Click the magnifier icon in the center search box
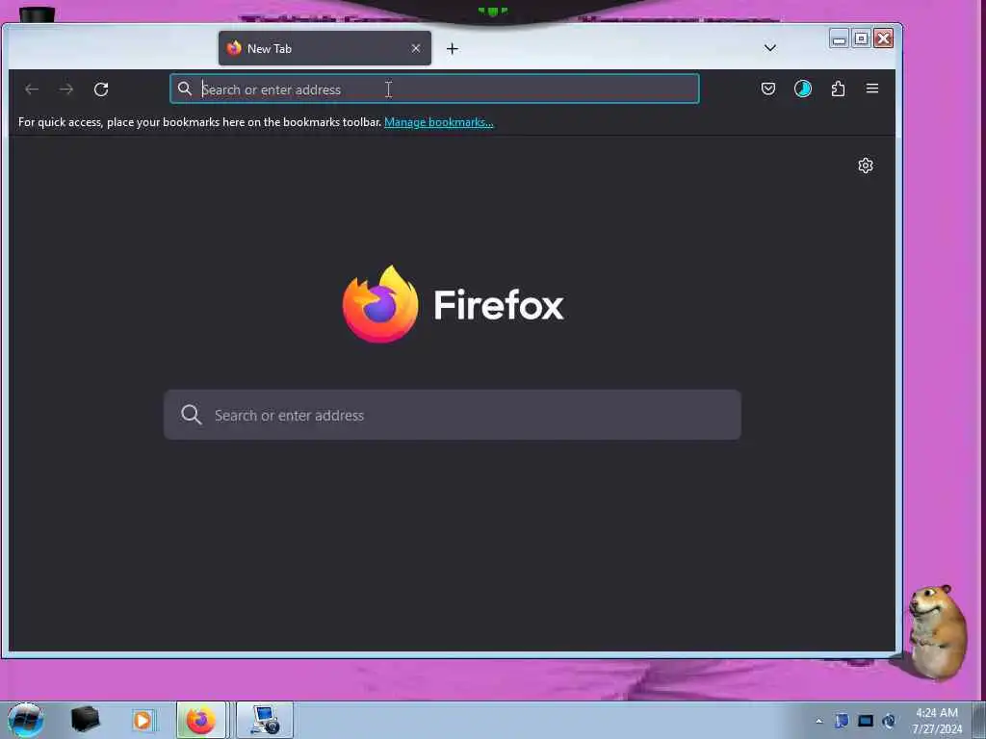 (192, 415)
